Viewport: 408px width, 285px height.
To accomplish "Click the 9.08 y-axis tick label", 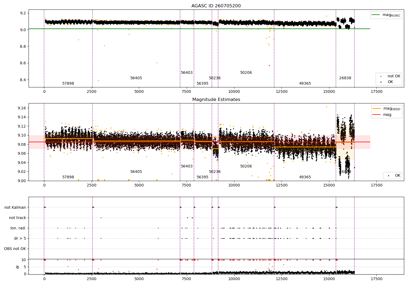I will click(x=22, y=144).
